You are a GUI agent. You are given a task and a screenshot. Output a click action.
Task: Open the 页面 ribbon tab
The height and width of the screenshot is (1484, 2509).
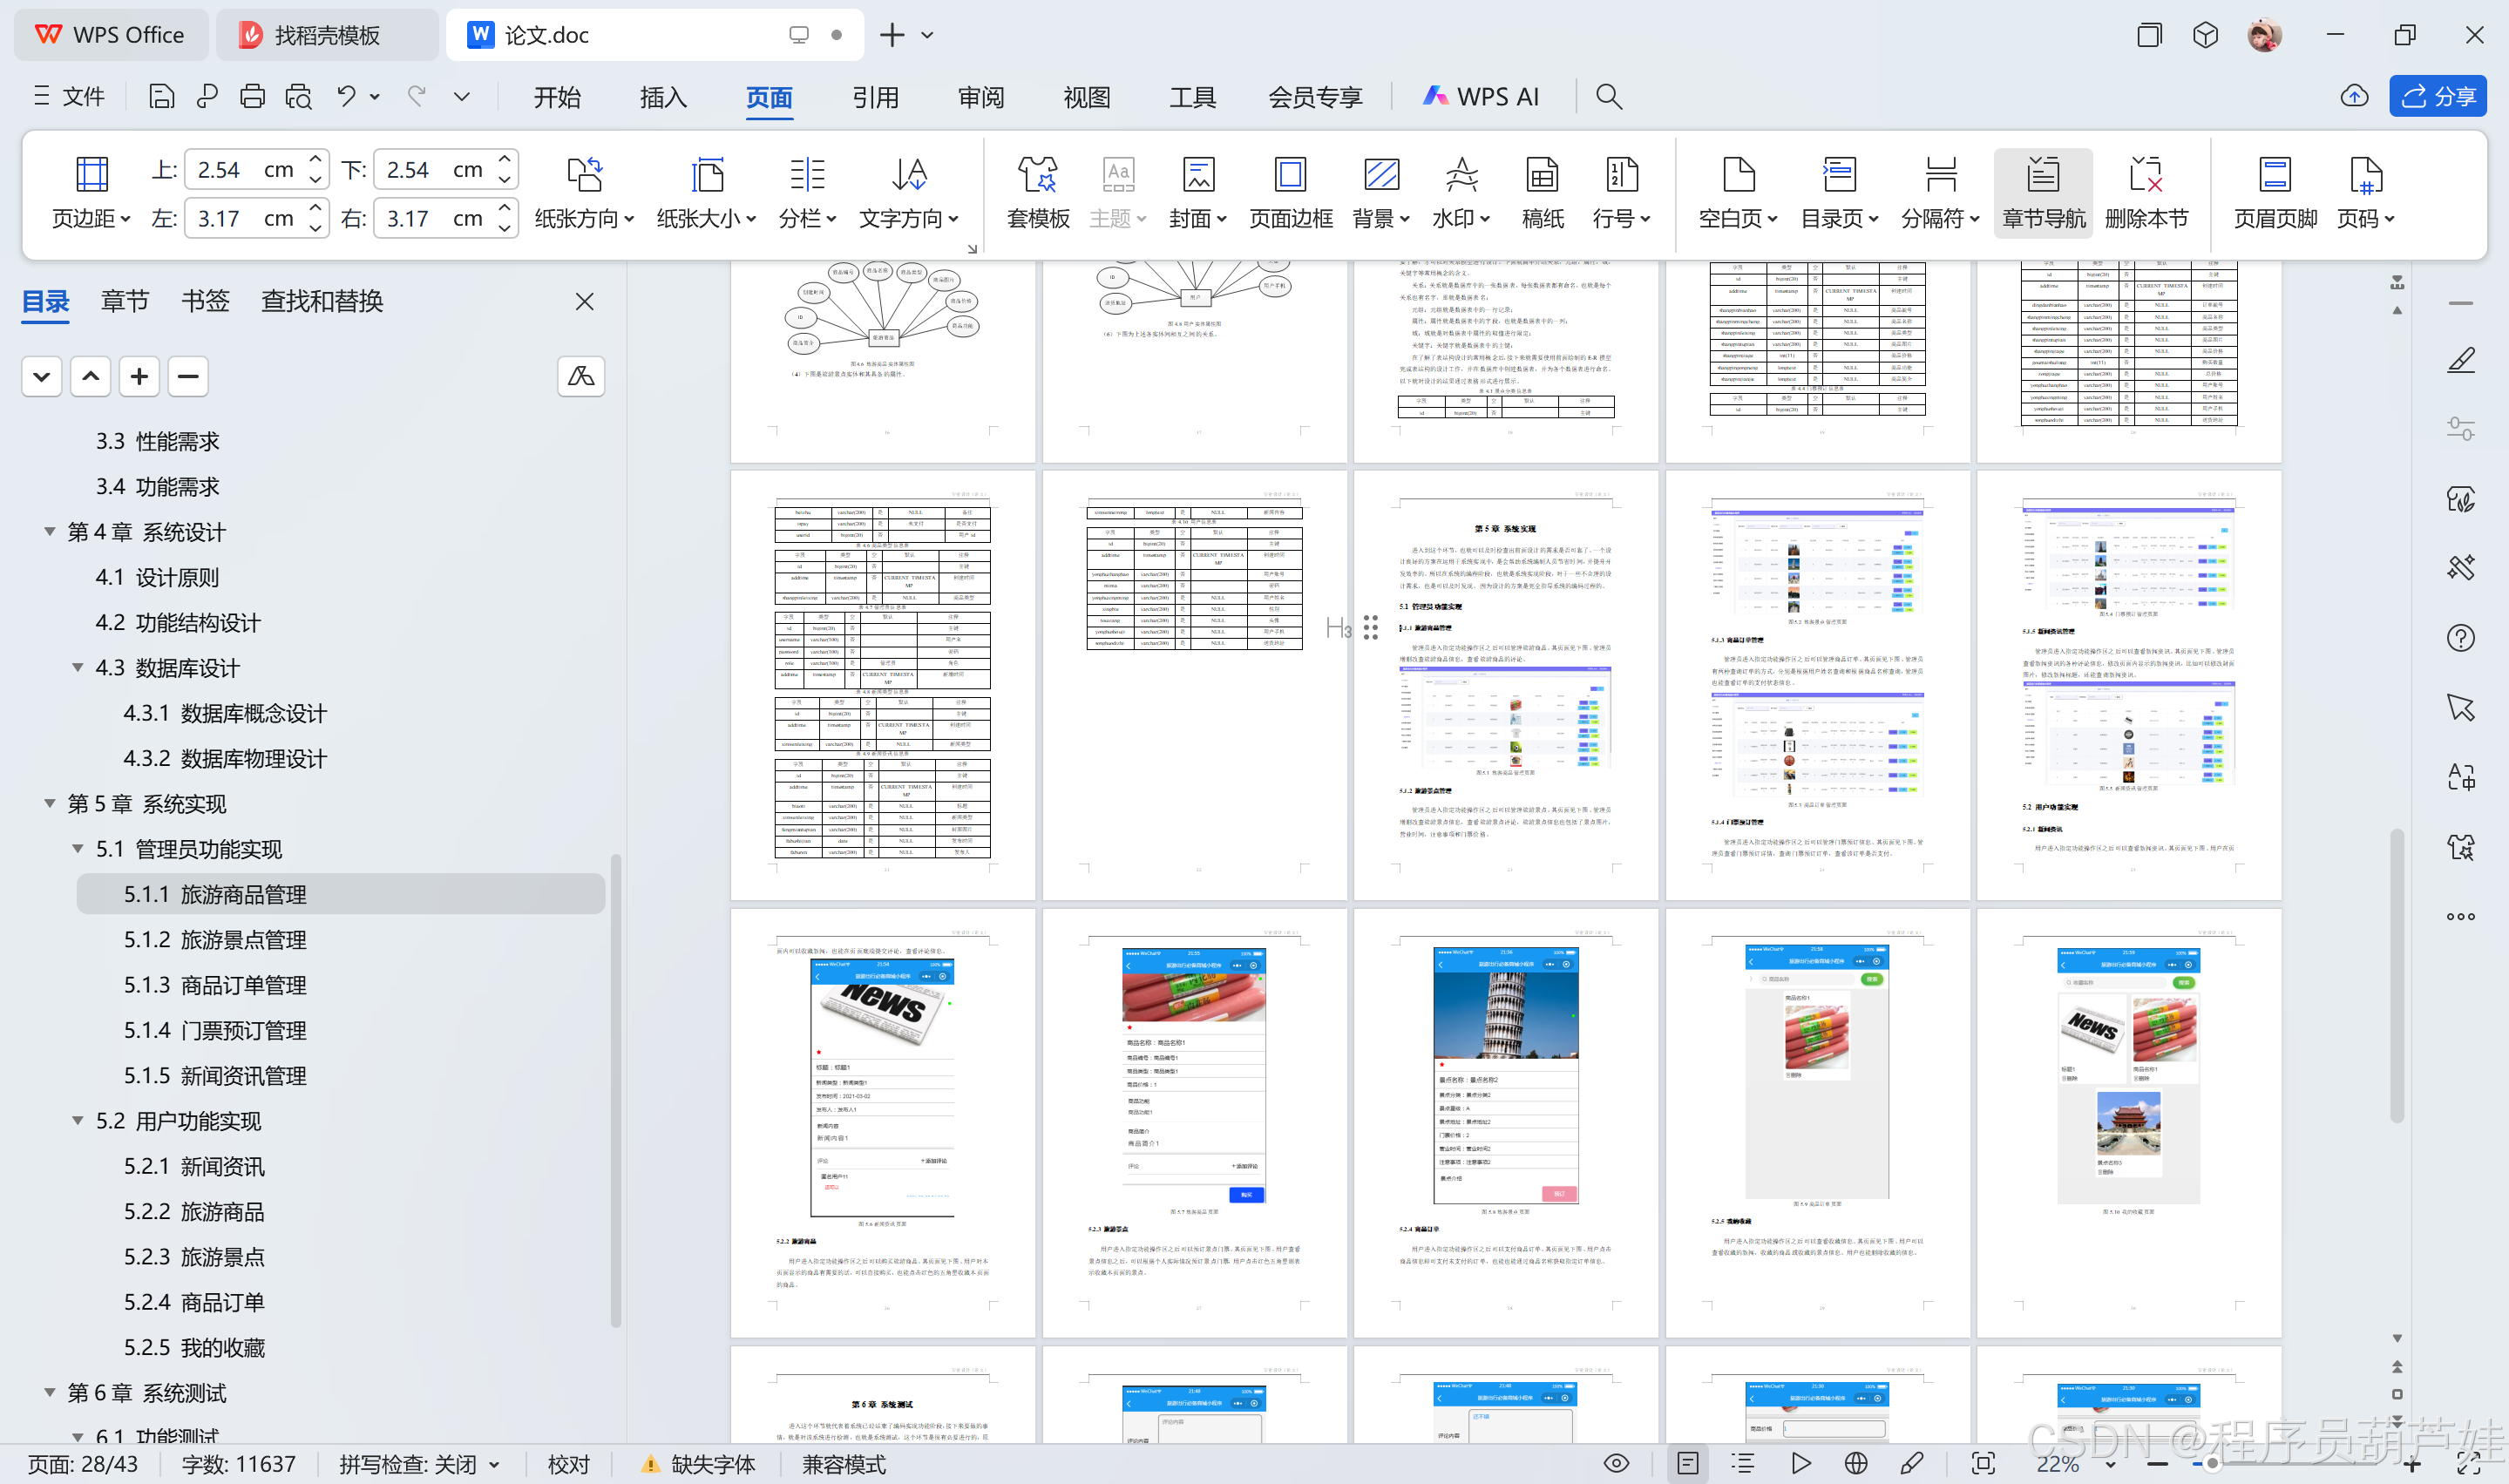769,97
